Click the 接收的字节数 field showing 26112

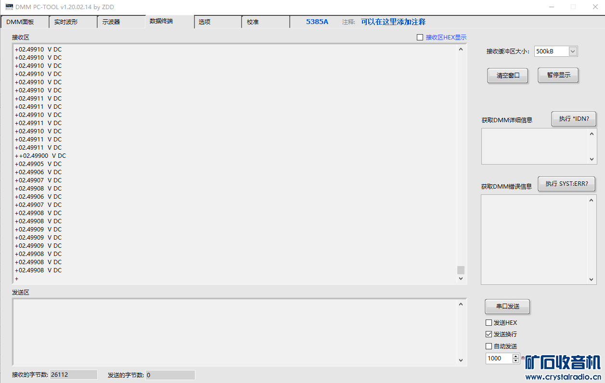(x=73, y=375)
